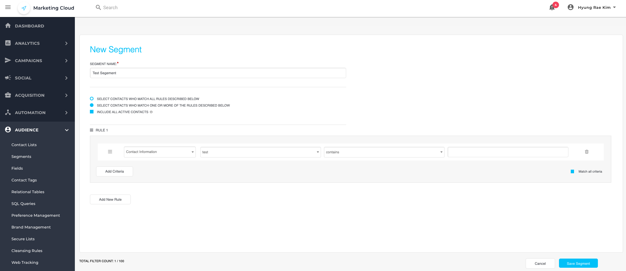Delete the criteria row with trash icon

587,152
